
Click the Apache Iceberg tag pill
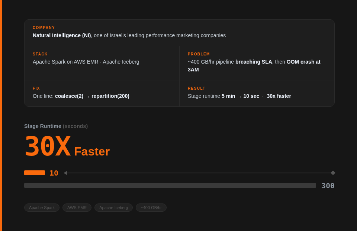113,208
